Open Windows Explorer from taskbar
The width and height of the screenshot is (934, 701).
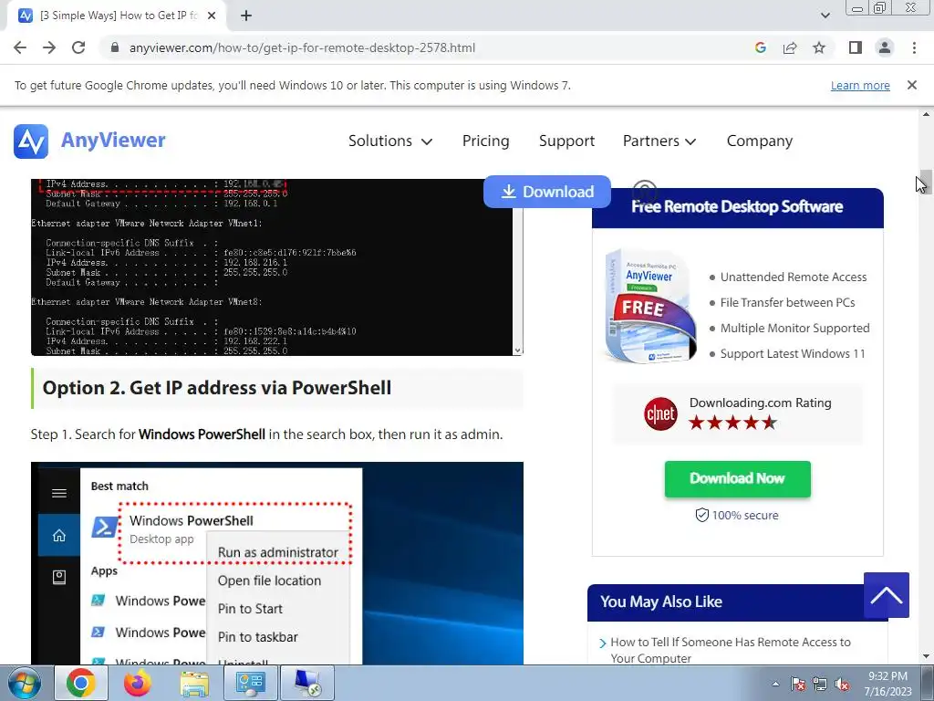194,684
